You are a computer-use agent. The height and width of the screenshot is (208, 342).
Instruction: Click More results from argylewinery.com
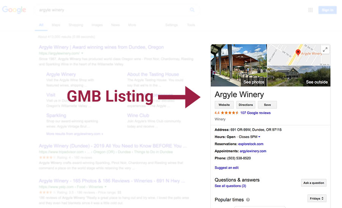tap(74, 134)
